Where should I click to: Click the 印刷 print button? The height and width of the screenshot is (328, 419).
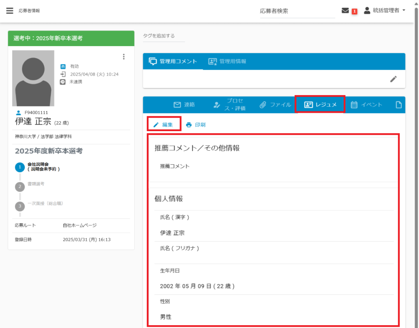[196, 125]
